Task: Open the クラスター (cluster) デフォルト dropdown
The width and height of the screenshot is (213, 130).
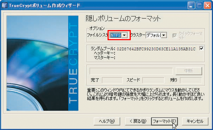Action: coord(156,35)
